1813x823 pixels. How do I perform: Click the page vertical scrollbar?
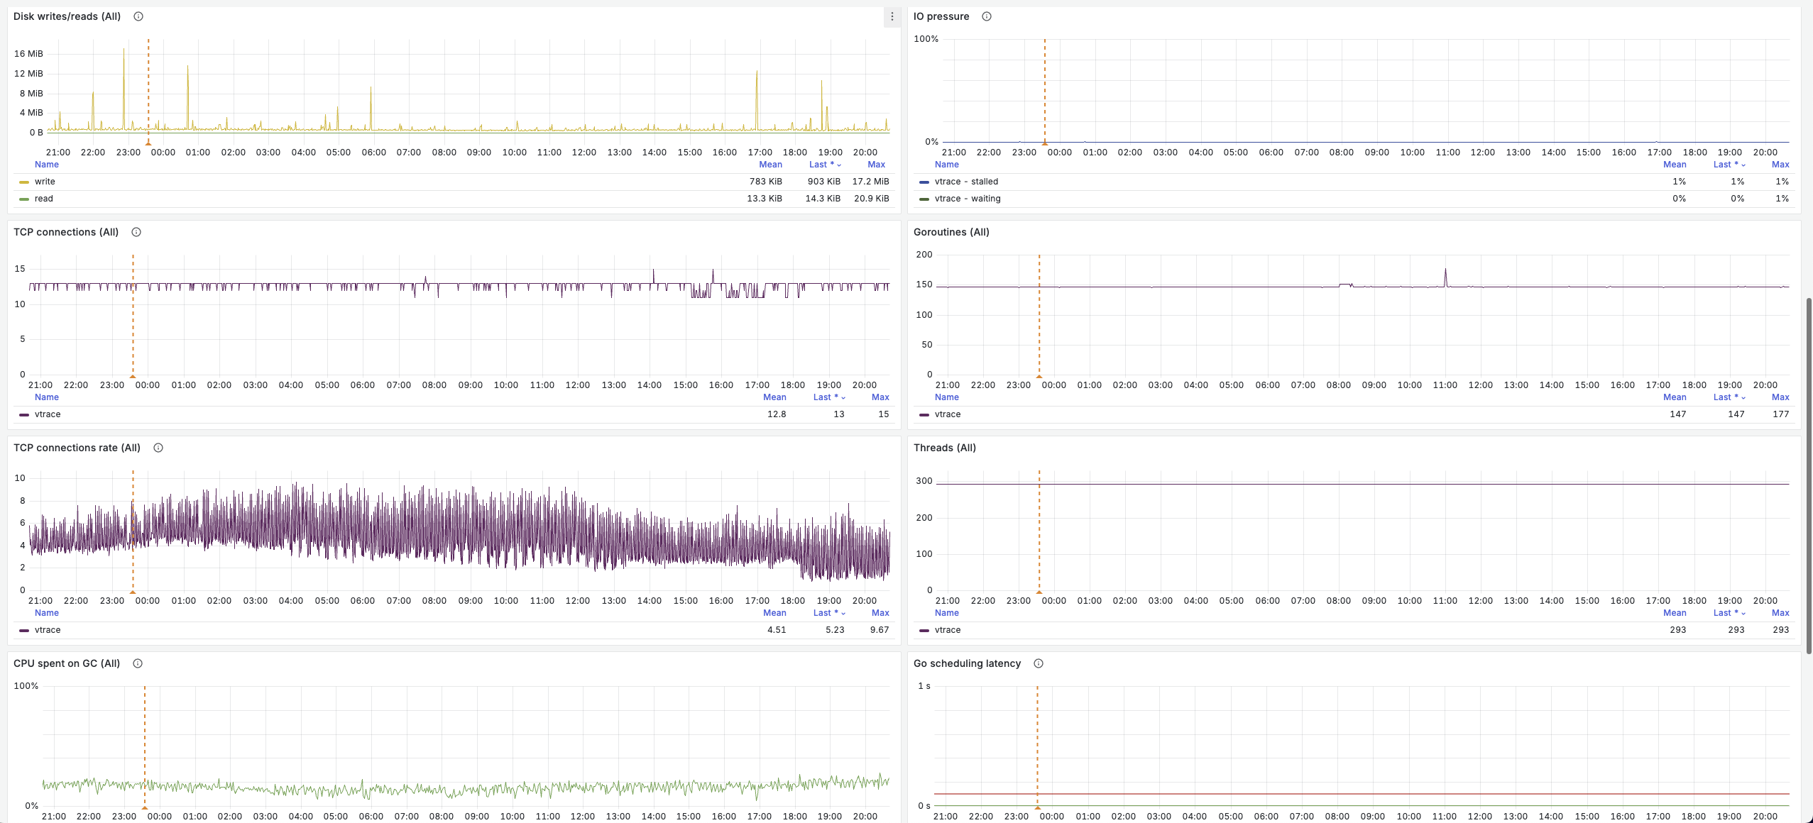click(x=1808, y=475)
